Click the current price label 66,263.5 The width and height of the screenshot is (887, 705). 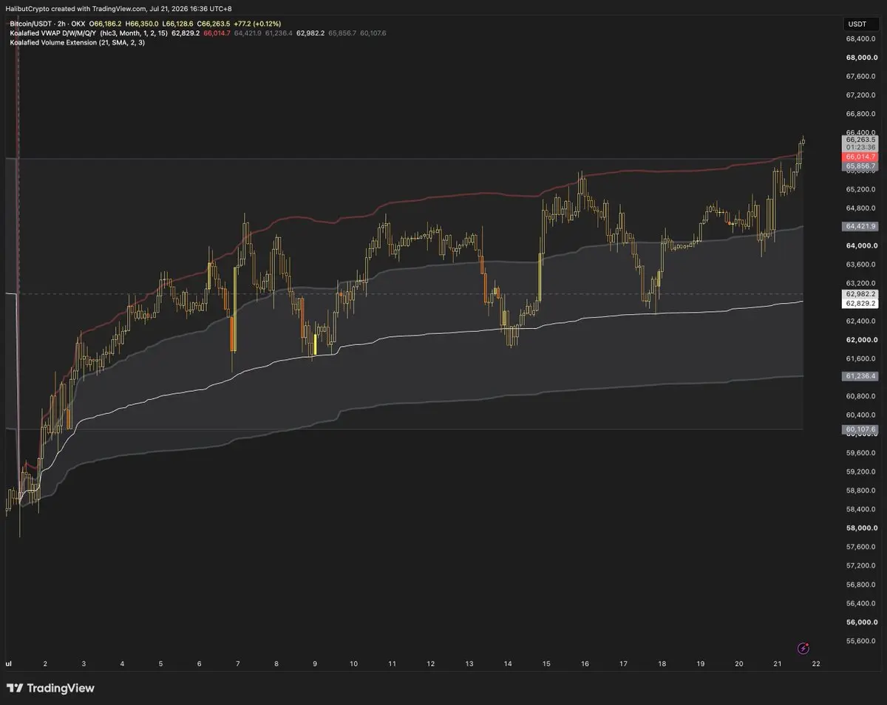tap(860, 139)
